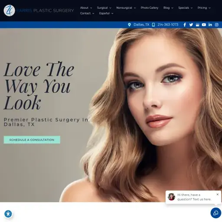Click Schedule a Consultation button
This screenshot has width=222, height=222.
32,140
